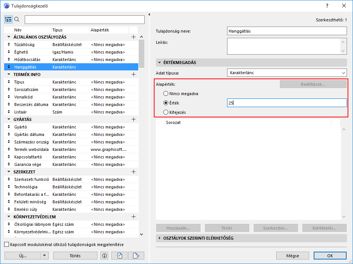The width and height of the screenshot is (353, 264).
Task: Collapse the SZERKEZET group
Action: (x=9, y=172)
